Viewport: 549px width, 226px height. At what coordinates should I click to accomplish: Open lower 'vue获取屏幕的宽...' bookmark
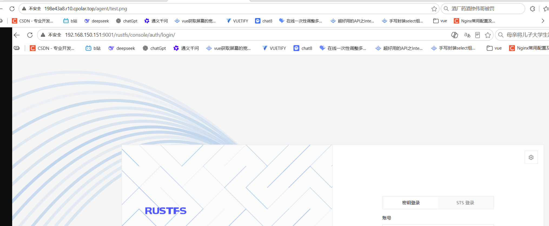(x=228, y=48)
